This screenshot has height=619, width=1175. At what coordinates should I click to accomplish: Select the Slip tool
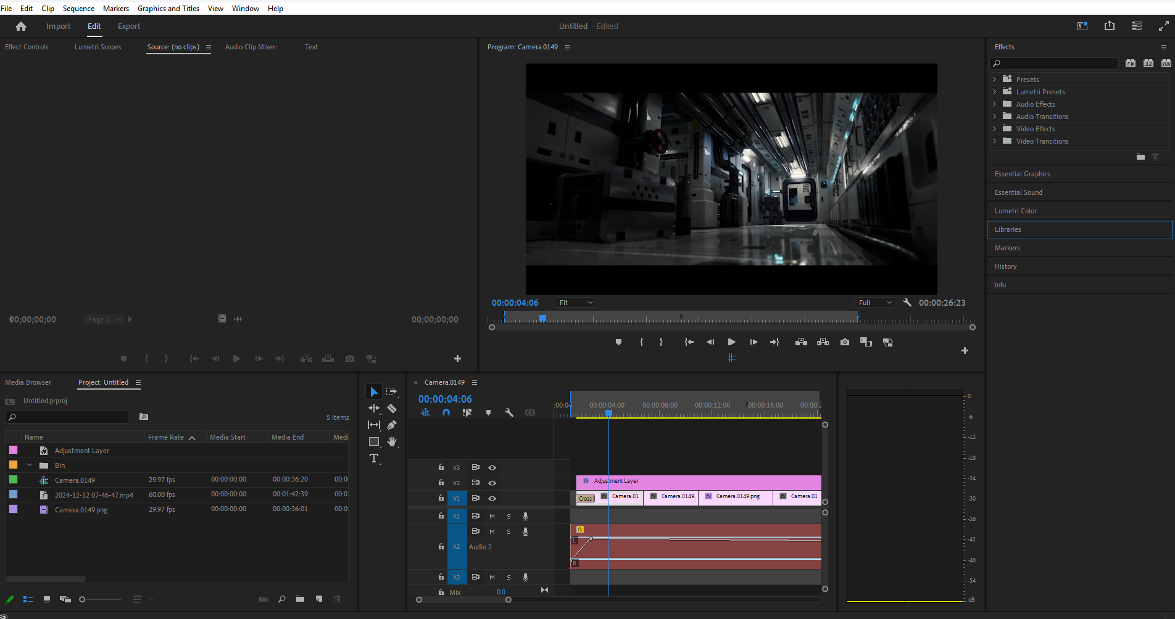(374, 425)
